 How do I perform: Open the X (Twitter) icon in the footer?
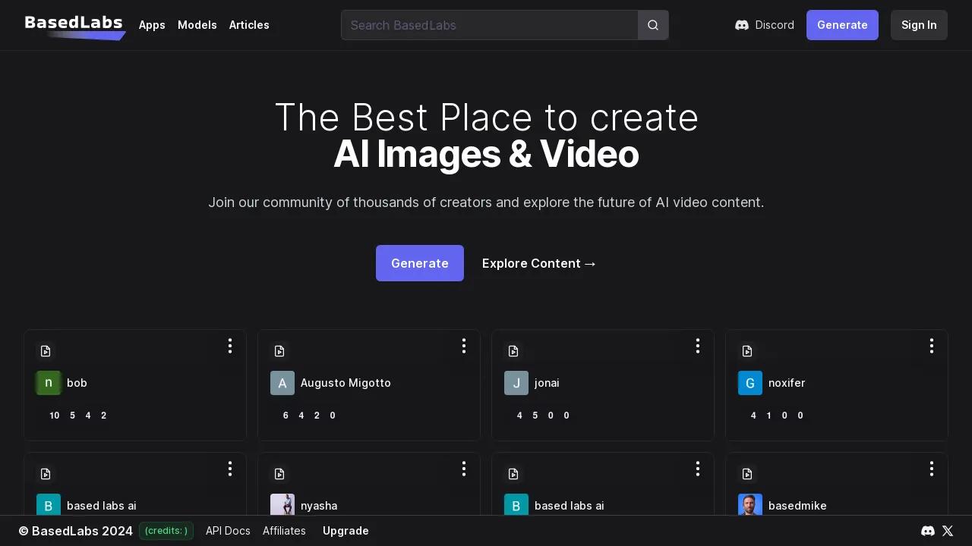[x=948, y=531]
